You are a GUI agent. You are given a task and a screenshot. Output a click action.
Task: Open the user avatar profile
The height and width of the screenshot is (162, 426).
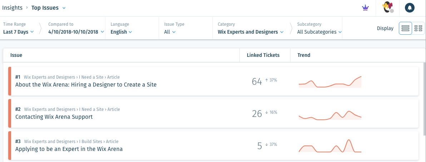click(x=388, y=8)
